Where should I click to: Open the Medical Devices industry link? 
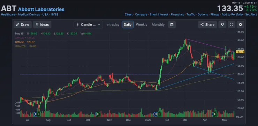(29, 15)
